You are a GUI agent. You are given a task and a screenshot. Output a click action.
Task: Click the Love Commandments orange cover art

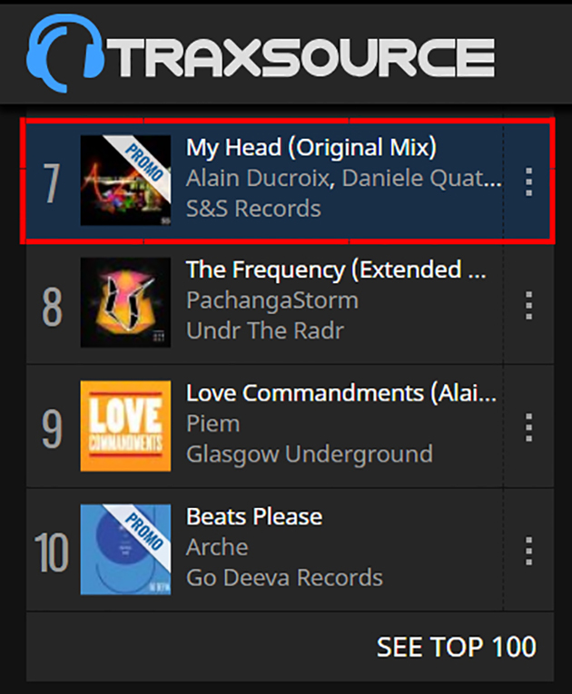(x=125, y=425)
